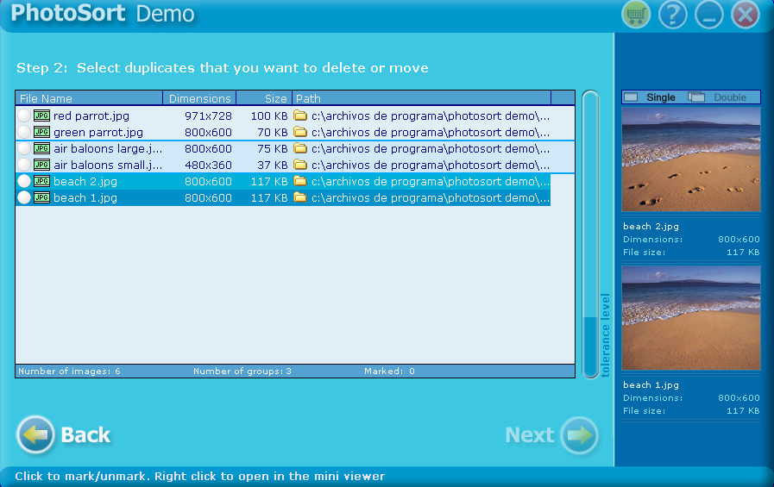Click JPG icon of air baloons small
The height and width of the screenshot is (487, 774).
coord(42,165)
